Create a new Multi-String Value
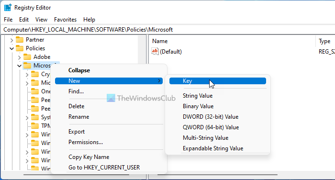Screen dimensions: 335x180 click(x=205, y=138)
